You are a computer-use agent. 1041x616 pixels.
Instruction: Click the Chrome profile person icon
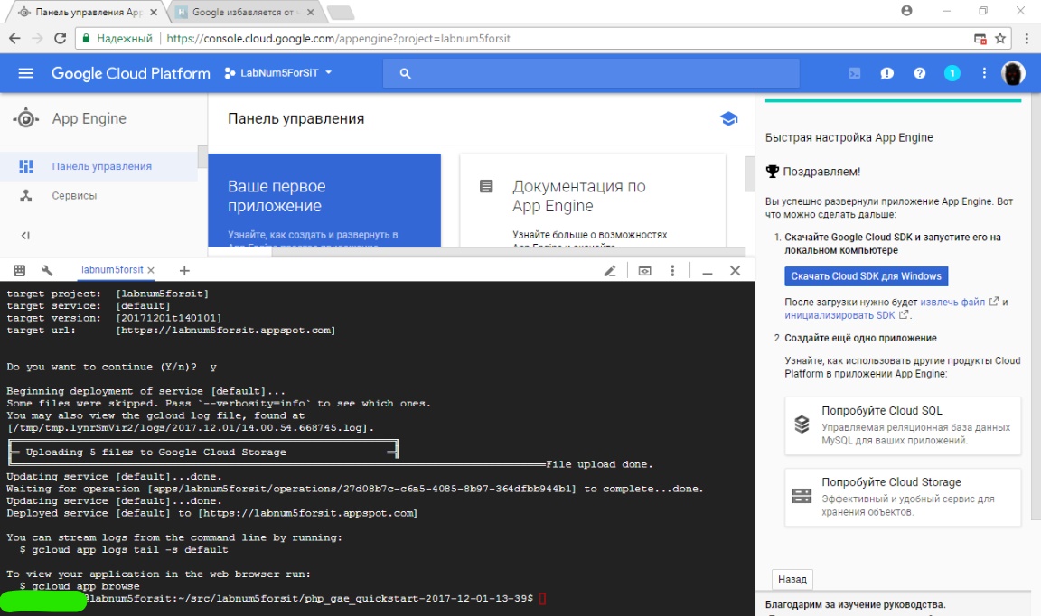click(906, 11)
